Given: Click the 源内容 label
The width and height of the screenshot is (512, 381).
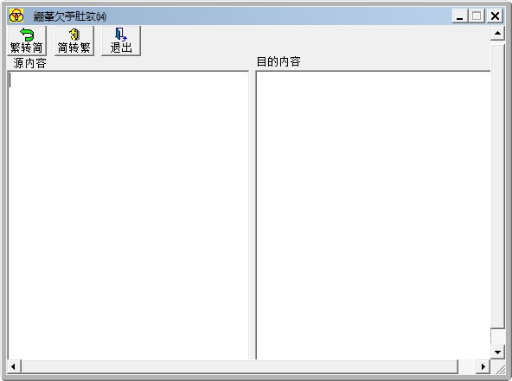Looking at the screenshot, I should pyautogui.click(x=29, y=63).
